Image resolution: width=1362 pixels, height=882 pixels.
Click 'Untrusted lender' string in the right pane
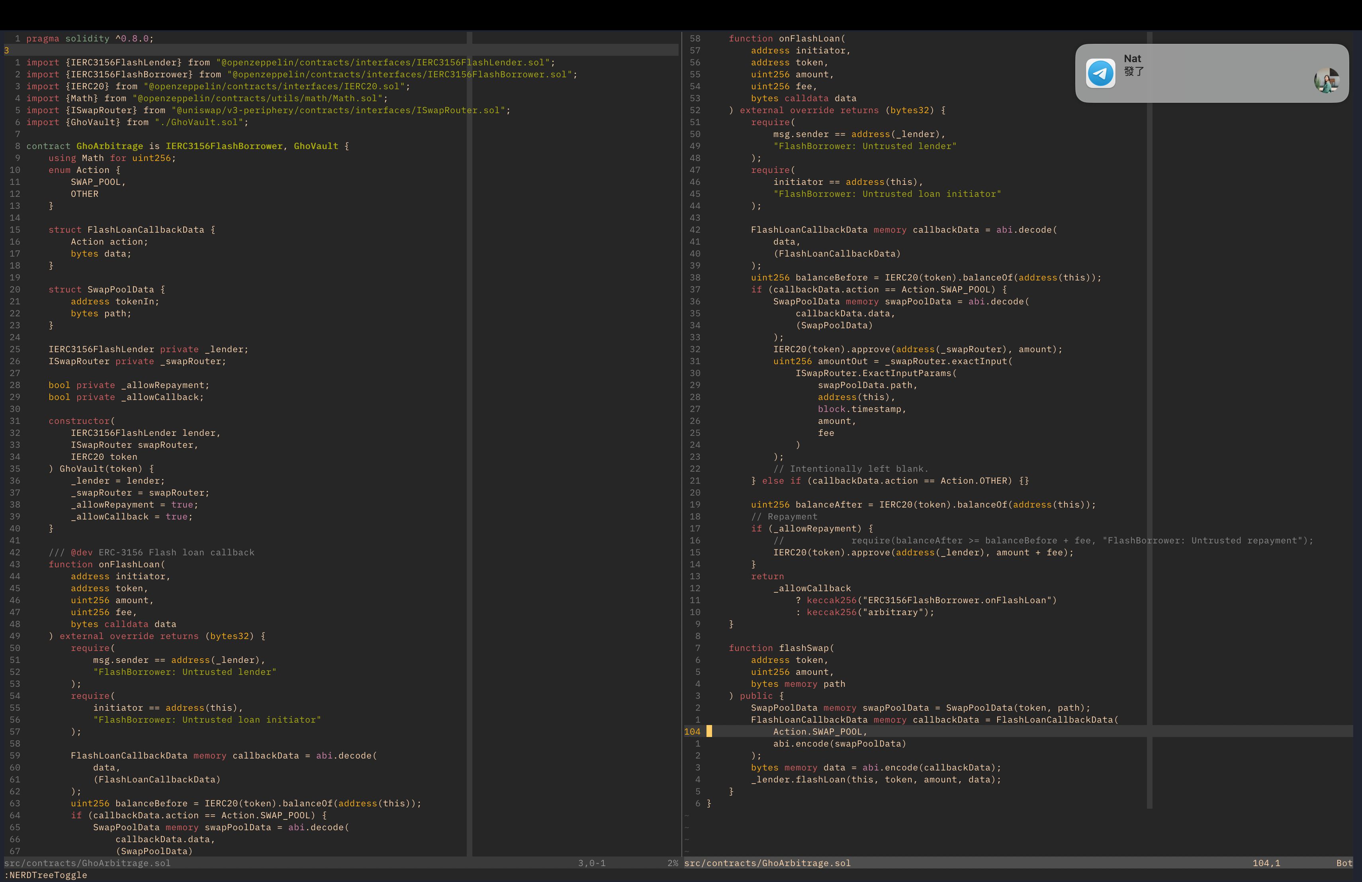865,146
